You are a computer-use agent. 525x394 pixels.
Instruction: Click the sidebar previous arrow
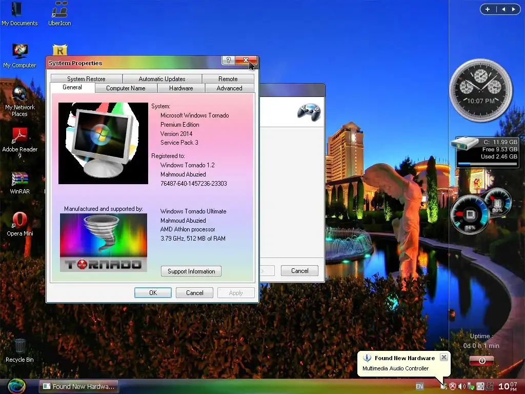click(x=503, y=9)
